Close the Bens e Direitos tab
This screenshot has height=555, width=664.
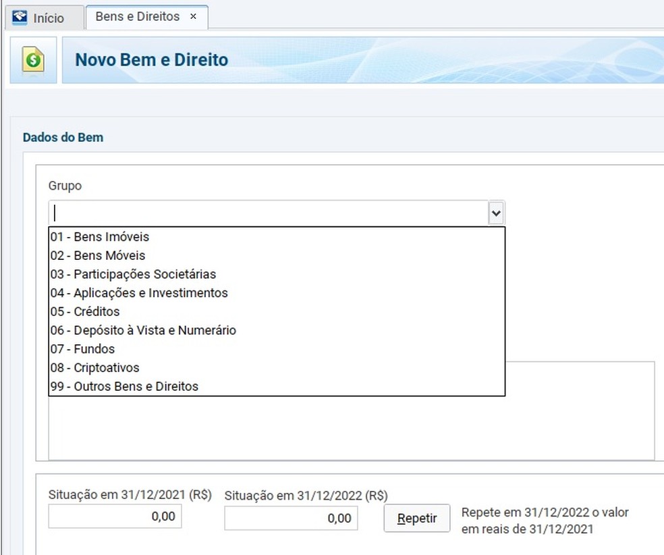pyautogui.click(x=193, y=17)
